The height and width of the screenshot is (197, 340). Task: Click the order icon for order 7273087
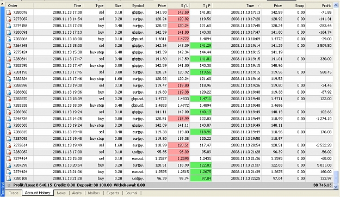[9, 19]
